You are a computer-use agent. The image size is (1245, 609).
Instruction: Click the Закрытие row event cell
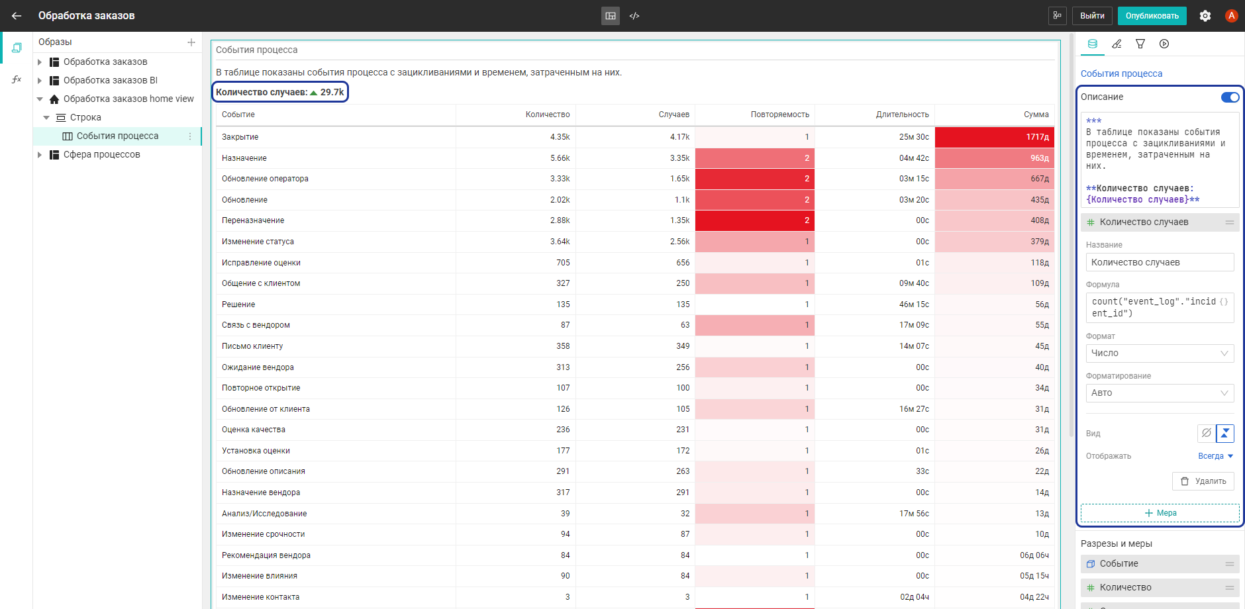(336, 137)
